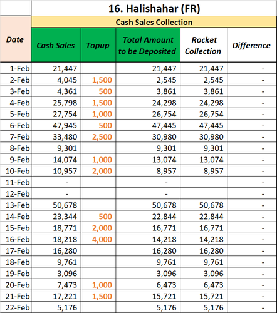Click cash sales value 47,945 for 6-Feb
This screenshot has width=277, height=313.
click(56, 125)
